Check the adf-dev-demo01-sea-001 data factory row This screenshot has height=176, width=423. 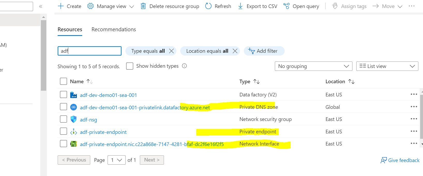[x=63, y=95]
